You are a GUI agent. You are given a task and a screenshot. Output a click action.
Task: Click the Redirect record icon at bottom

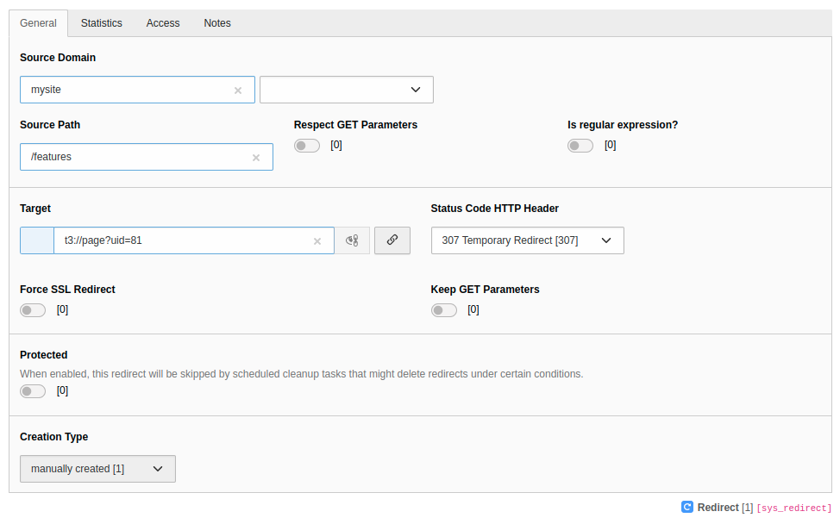(687, 508)
